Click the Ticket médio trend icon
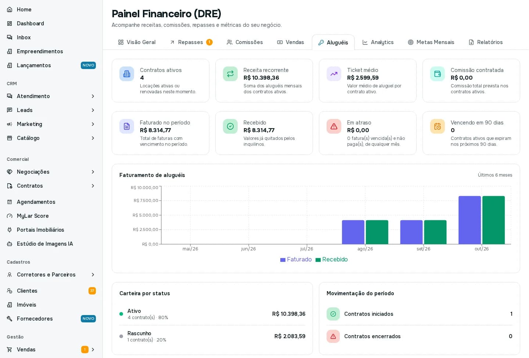The width and height of the screenshot is (529, 358). pyautogui.click(x=334, y=74)
